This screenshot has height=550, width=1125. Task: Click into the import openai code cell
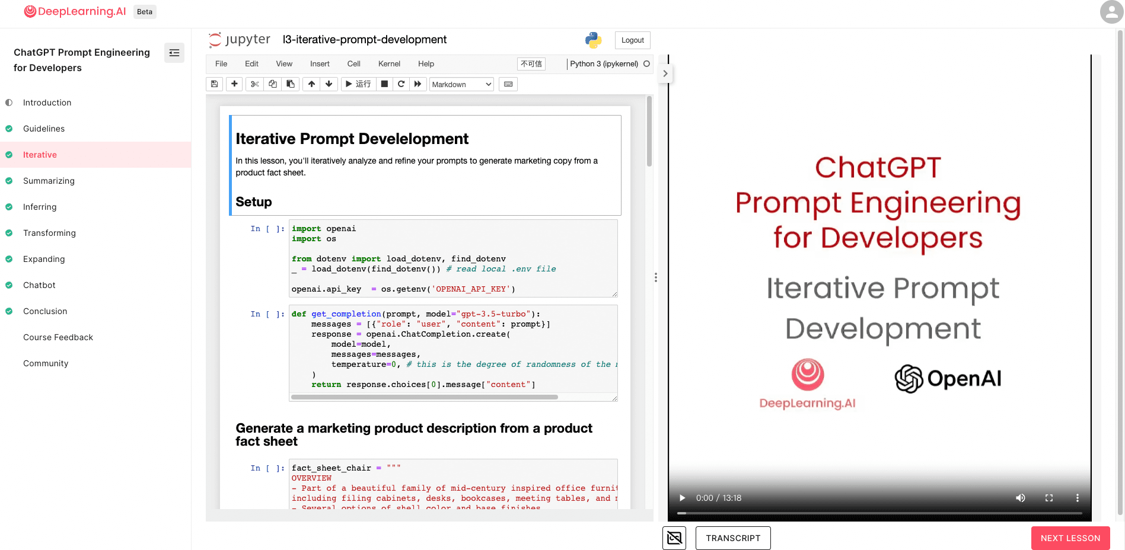pos(453,258)
